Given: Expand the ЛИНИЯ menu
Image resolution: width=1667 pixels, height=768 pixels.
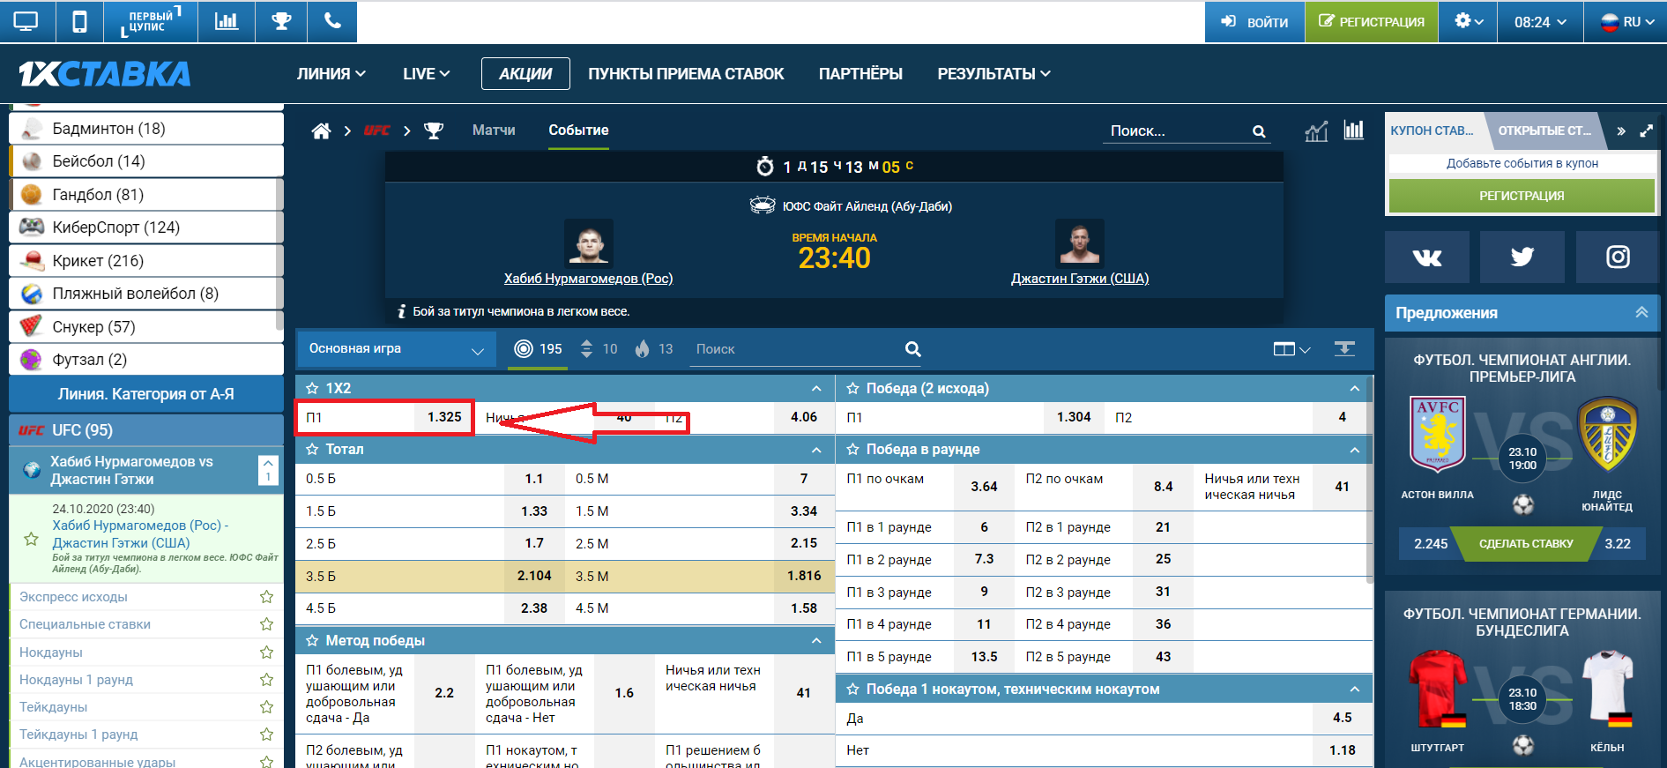Looking at the screenshot, I should [x=331, y=74].
